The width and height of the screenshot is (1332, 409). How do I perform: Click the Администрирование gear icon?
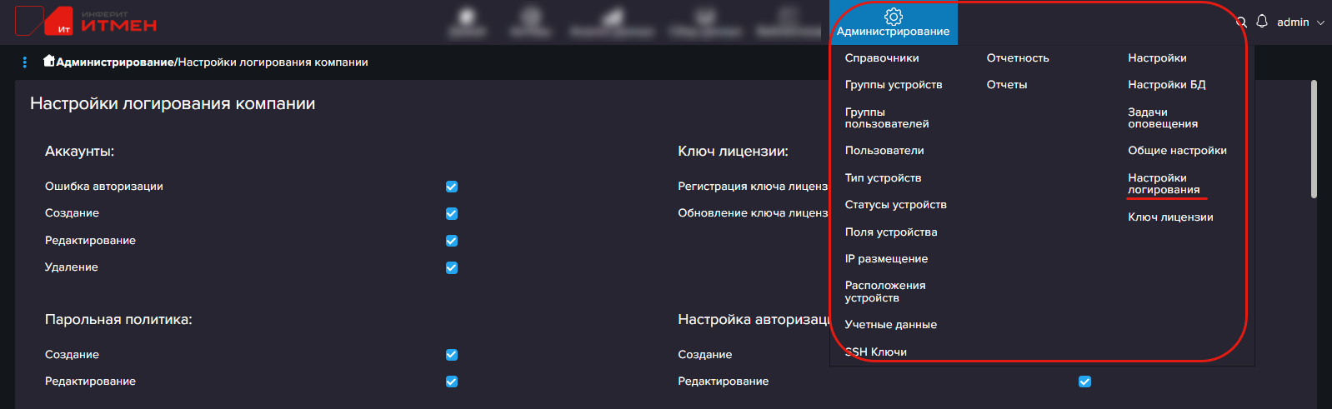(x=894, y=17)
